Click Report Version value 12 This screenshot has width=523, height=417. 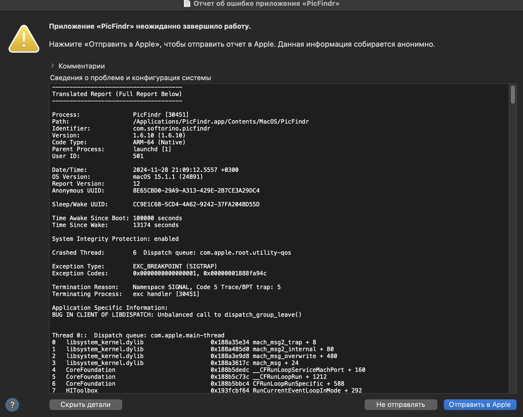click(x=136, y=184)
